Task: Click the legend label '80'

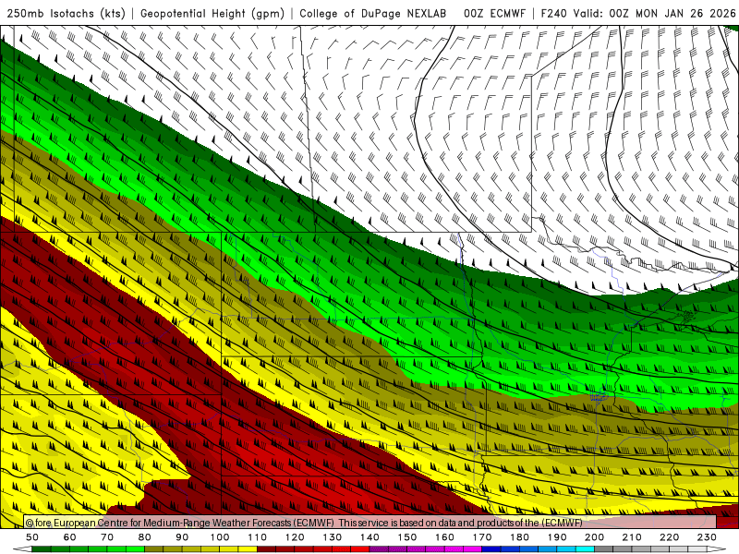Action: click(x=145, y=537)
